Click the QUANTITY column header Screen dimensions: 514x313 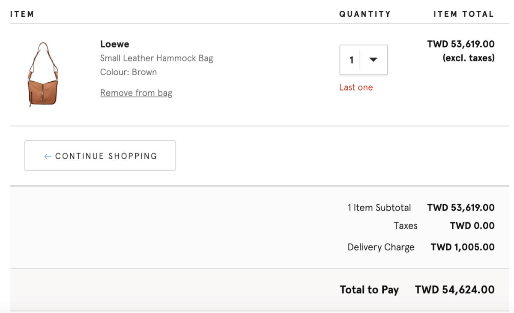point(365,14)
